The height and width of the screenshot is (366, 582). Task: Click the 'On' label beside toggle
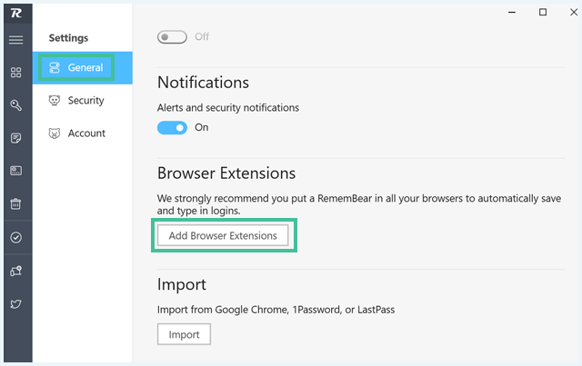(202, 127)
